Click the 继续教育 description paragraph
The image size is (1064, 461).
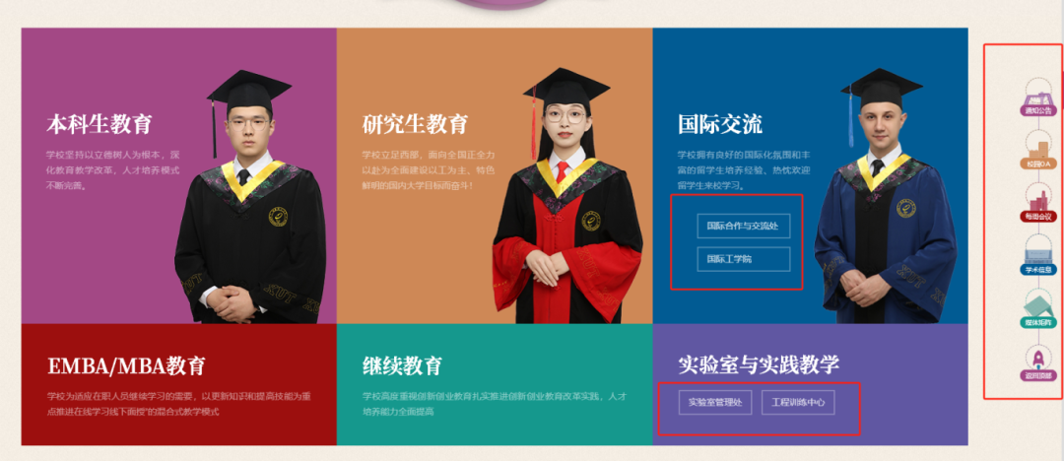point(495,403)
